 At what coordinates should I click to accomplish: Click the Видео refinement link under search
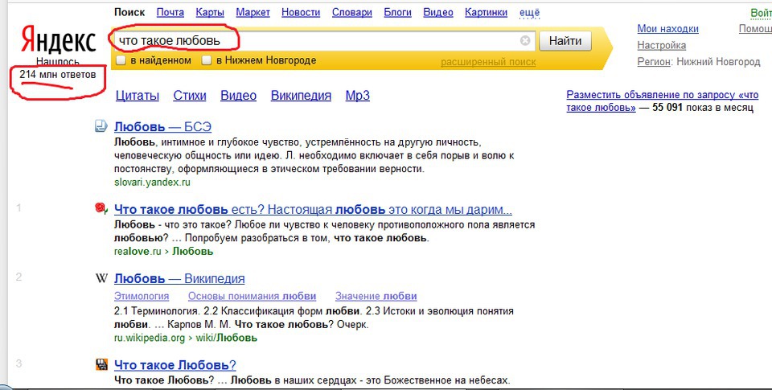[x=238, y=96]
